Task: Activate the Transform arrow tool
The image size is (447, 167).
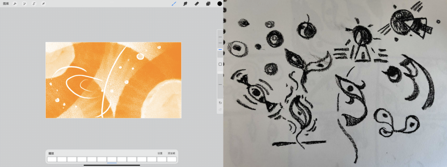Action: [43, 3]
